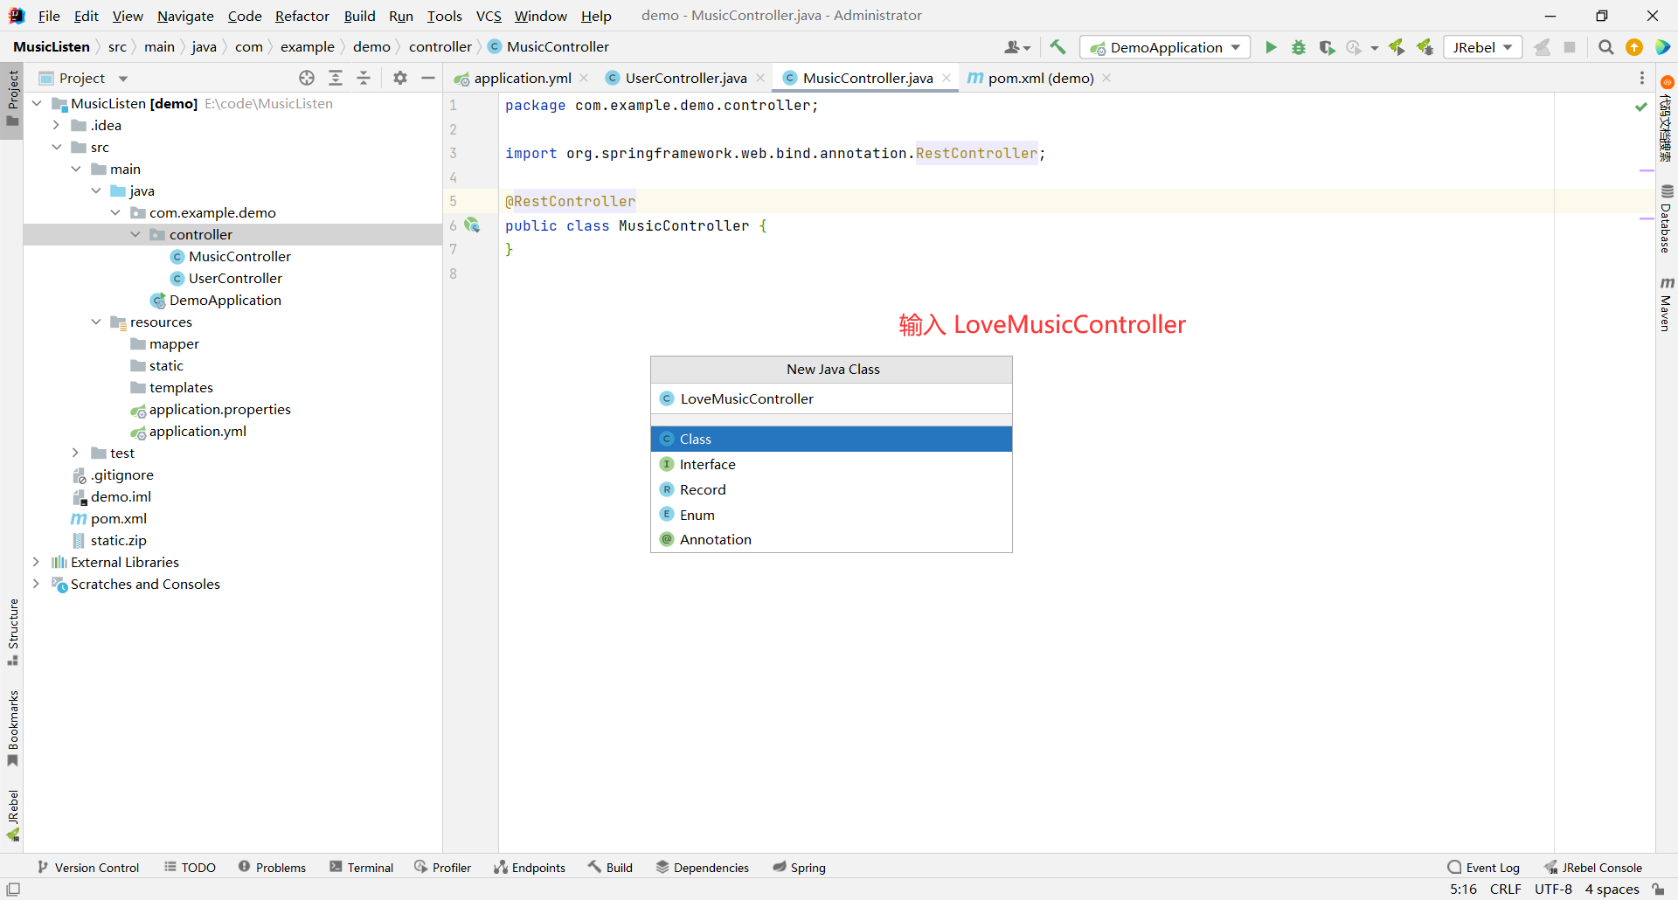
Task: Select Interface in New Java Class popup
Action: point(707,464)
